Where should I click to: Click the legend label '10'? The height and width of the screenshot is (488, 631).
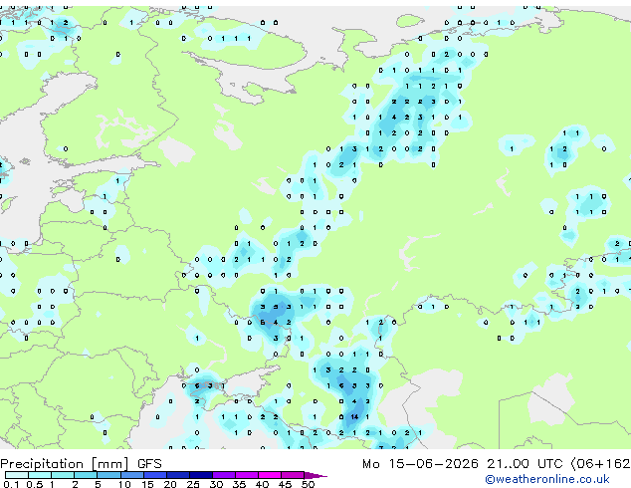point(124,484)
